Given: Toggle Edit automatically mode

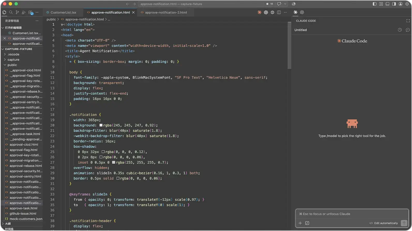Looking at the screenshot, I should pos(384,223).
